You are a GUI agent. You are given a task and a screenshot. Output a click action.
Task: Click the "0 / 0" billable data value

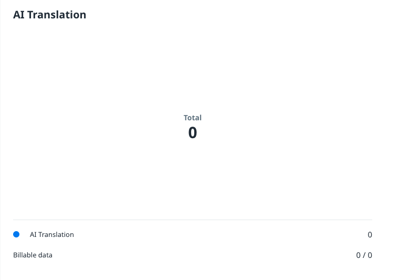coord(364,255)
